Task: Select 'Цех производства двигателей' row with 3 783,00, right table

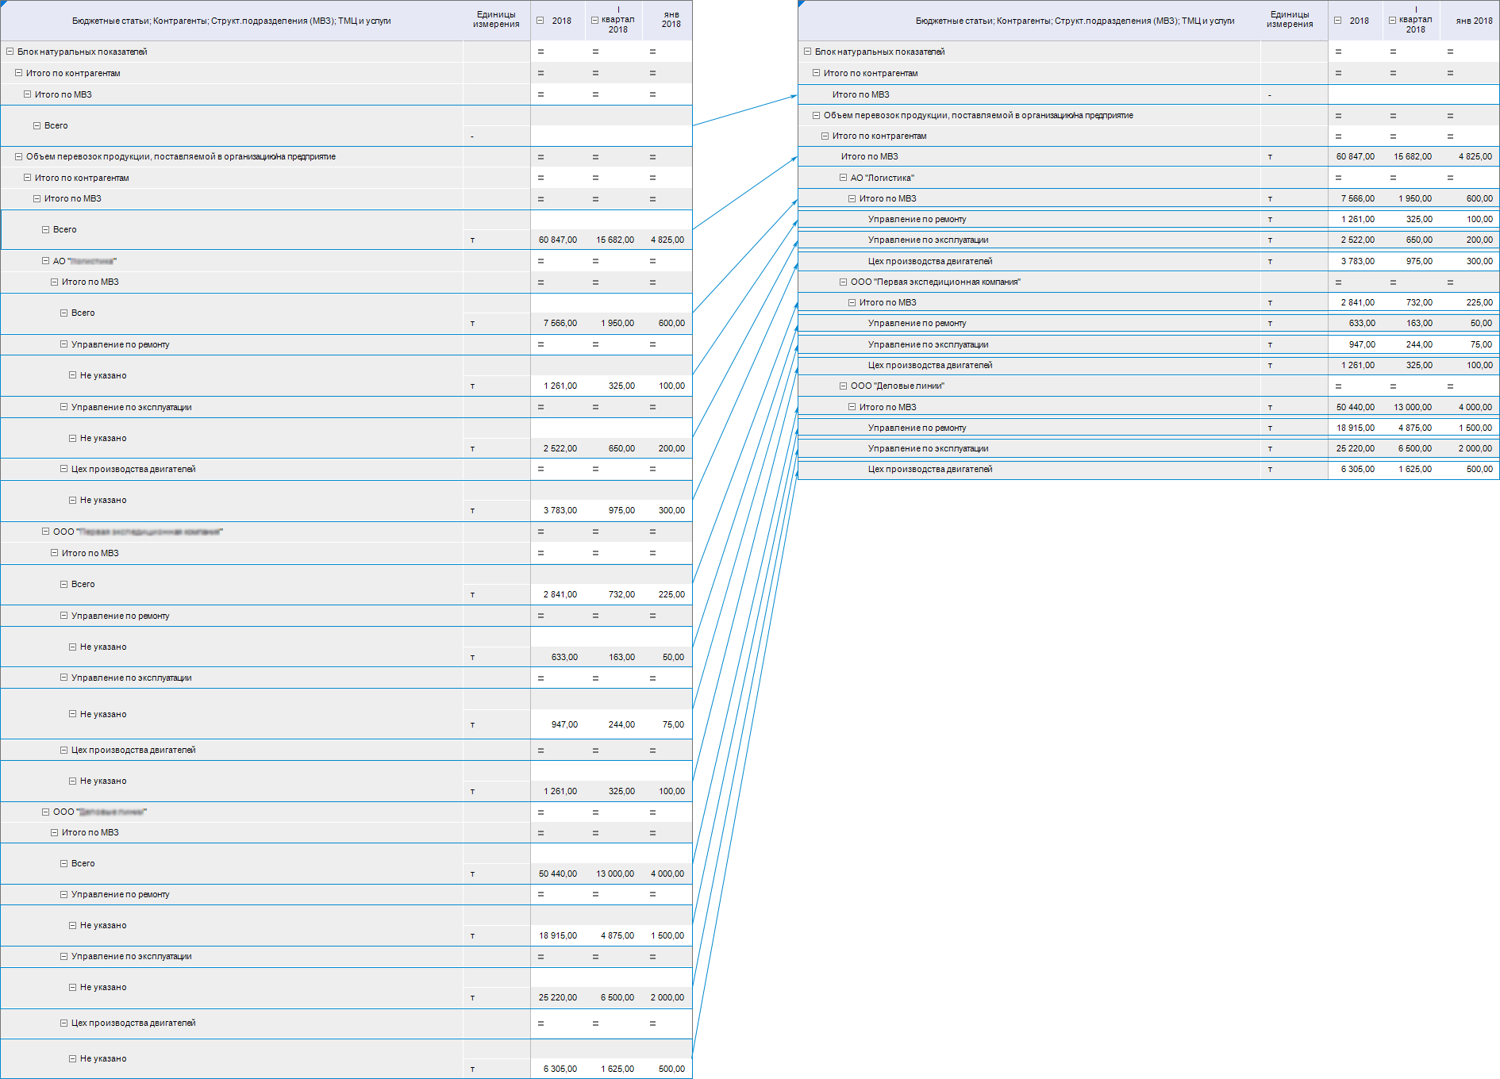Action: pos(1148,262)
